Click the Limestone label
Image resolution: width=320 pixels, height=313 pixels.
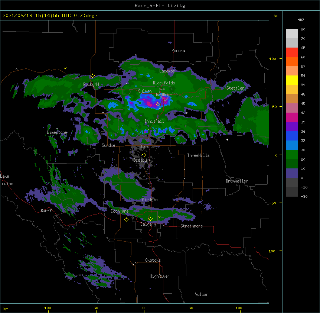(x=57, y=132)
